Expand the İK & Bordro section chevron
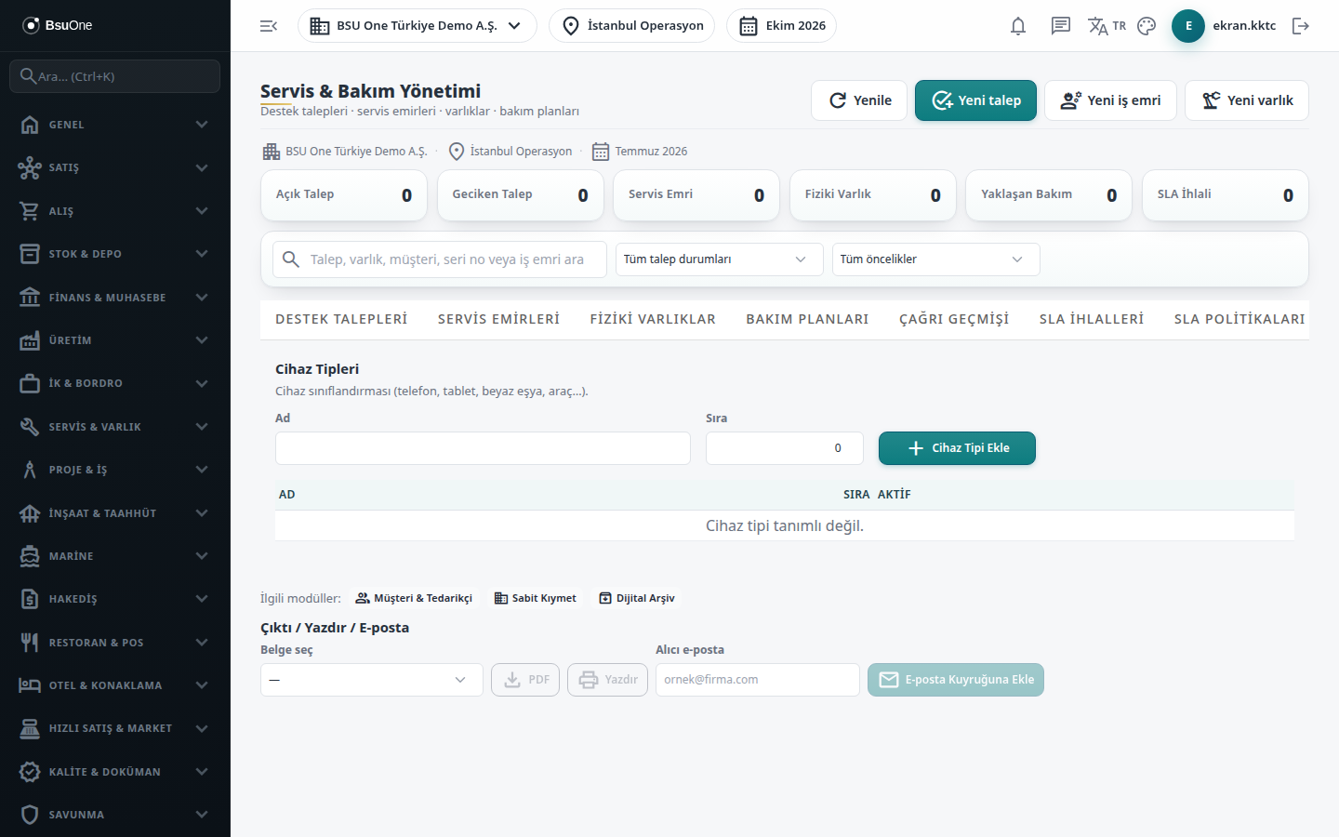Image resolution: width=1339 pixels, height=837 pixels. 202,383
